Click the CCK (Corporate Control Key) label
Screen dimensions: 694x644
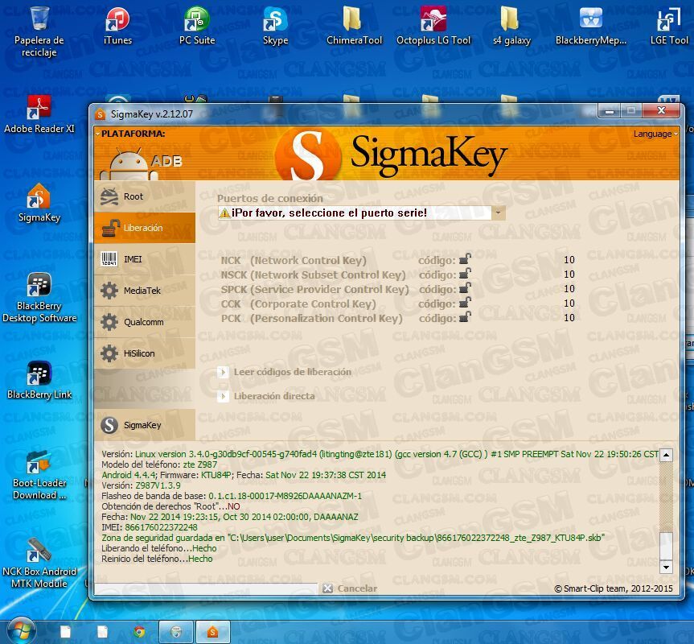[x=298, y=304]
